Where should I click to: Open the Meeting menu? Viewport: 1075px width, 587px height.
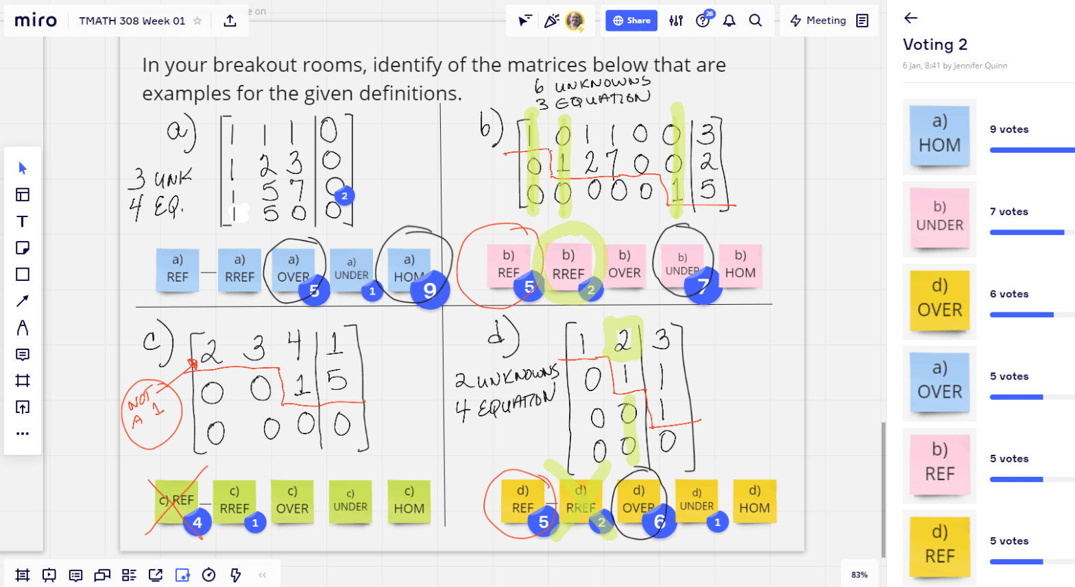pos(819,21)
